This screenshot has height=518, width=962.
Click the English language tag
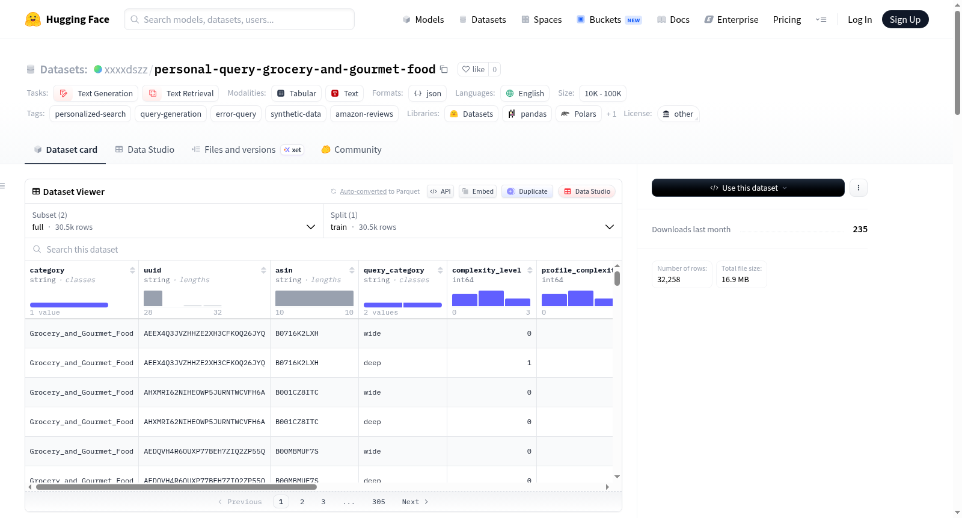click(x=525, y=93)
